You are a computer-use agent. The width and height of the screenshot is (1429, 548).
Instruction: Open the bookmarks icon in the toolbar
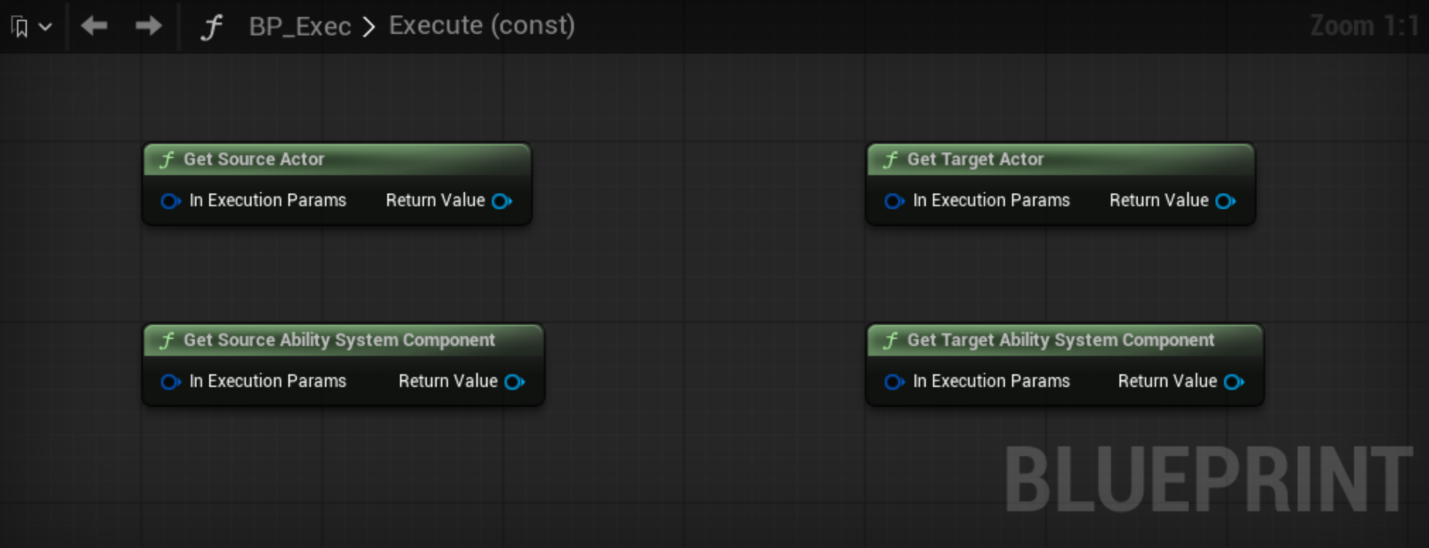coord(20,27)
